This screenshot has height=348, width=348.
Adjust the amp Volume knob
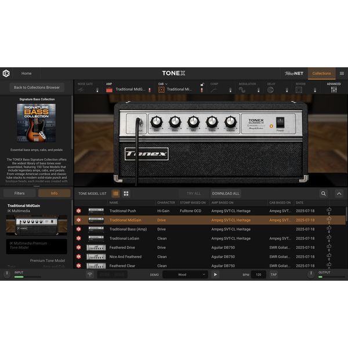[x=231, y=122]
